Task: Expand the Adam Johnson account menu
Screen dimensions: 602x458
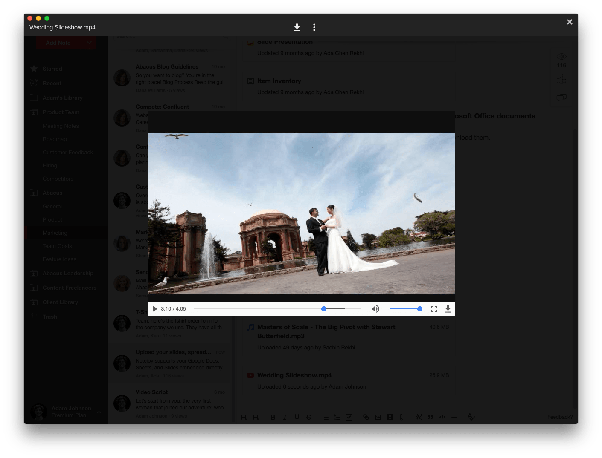Action: point(99,412)
